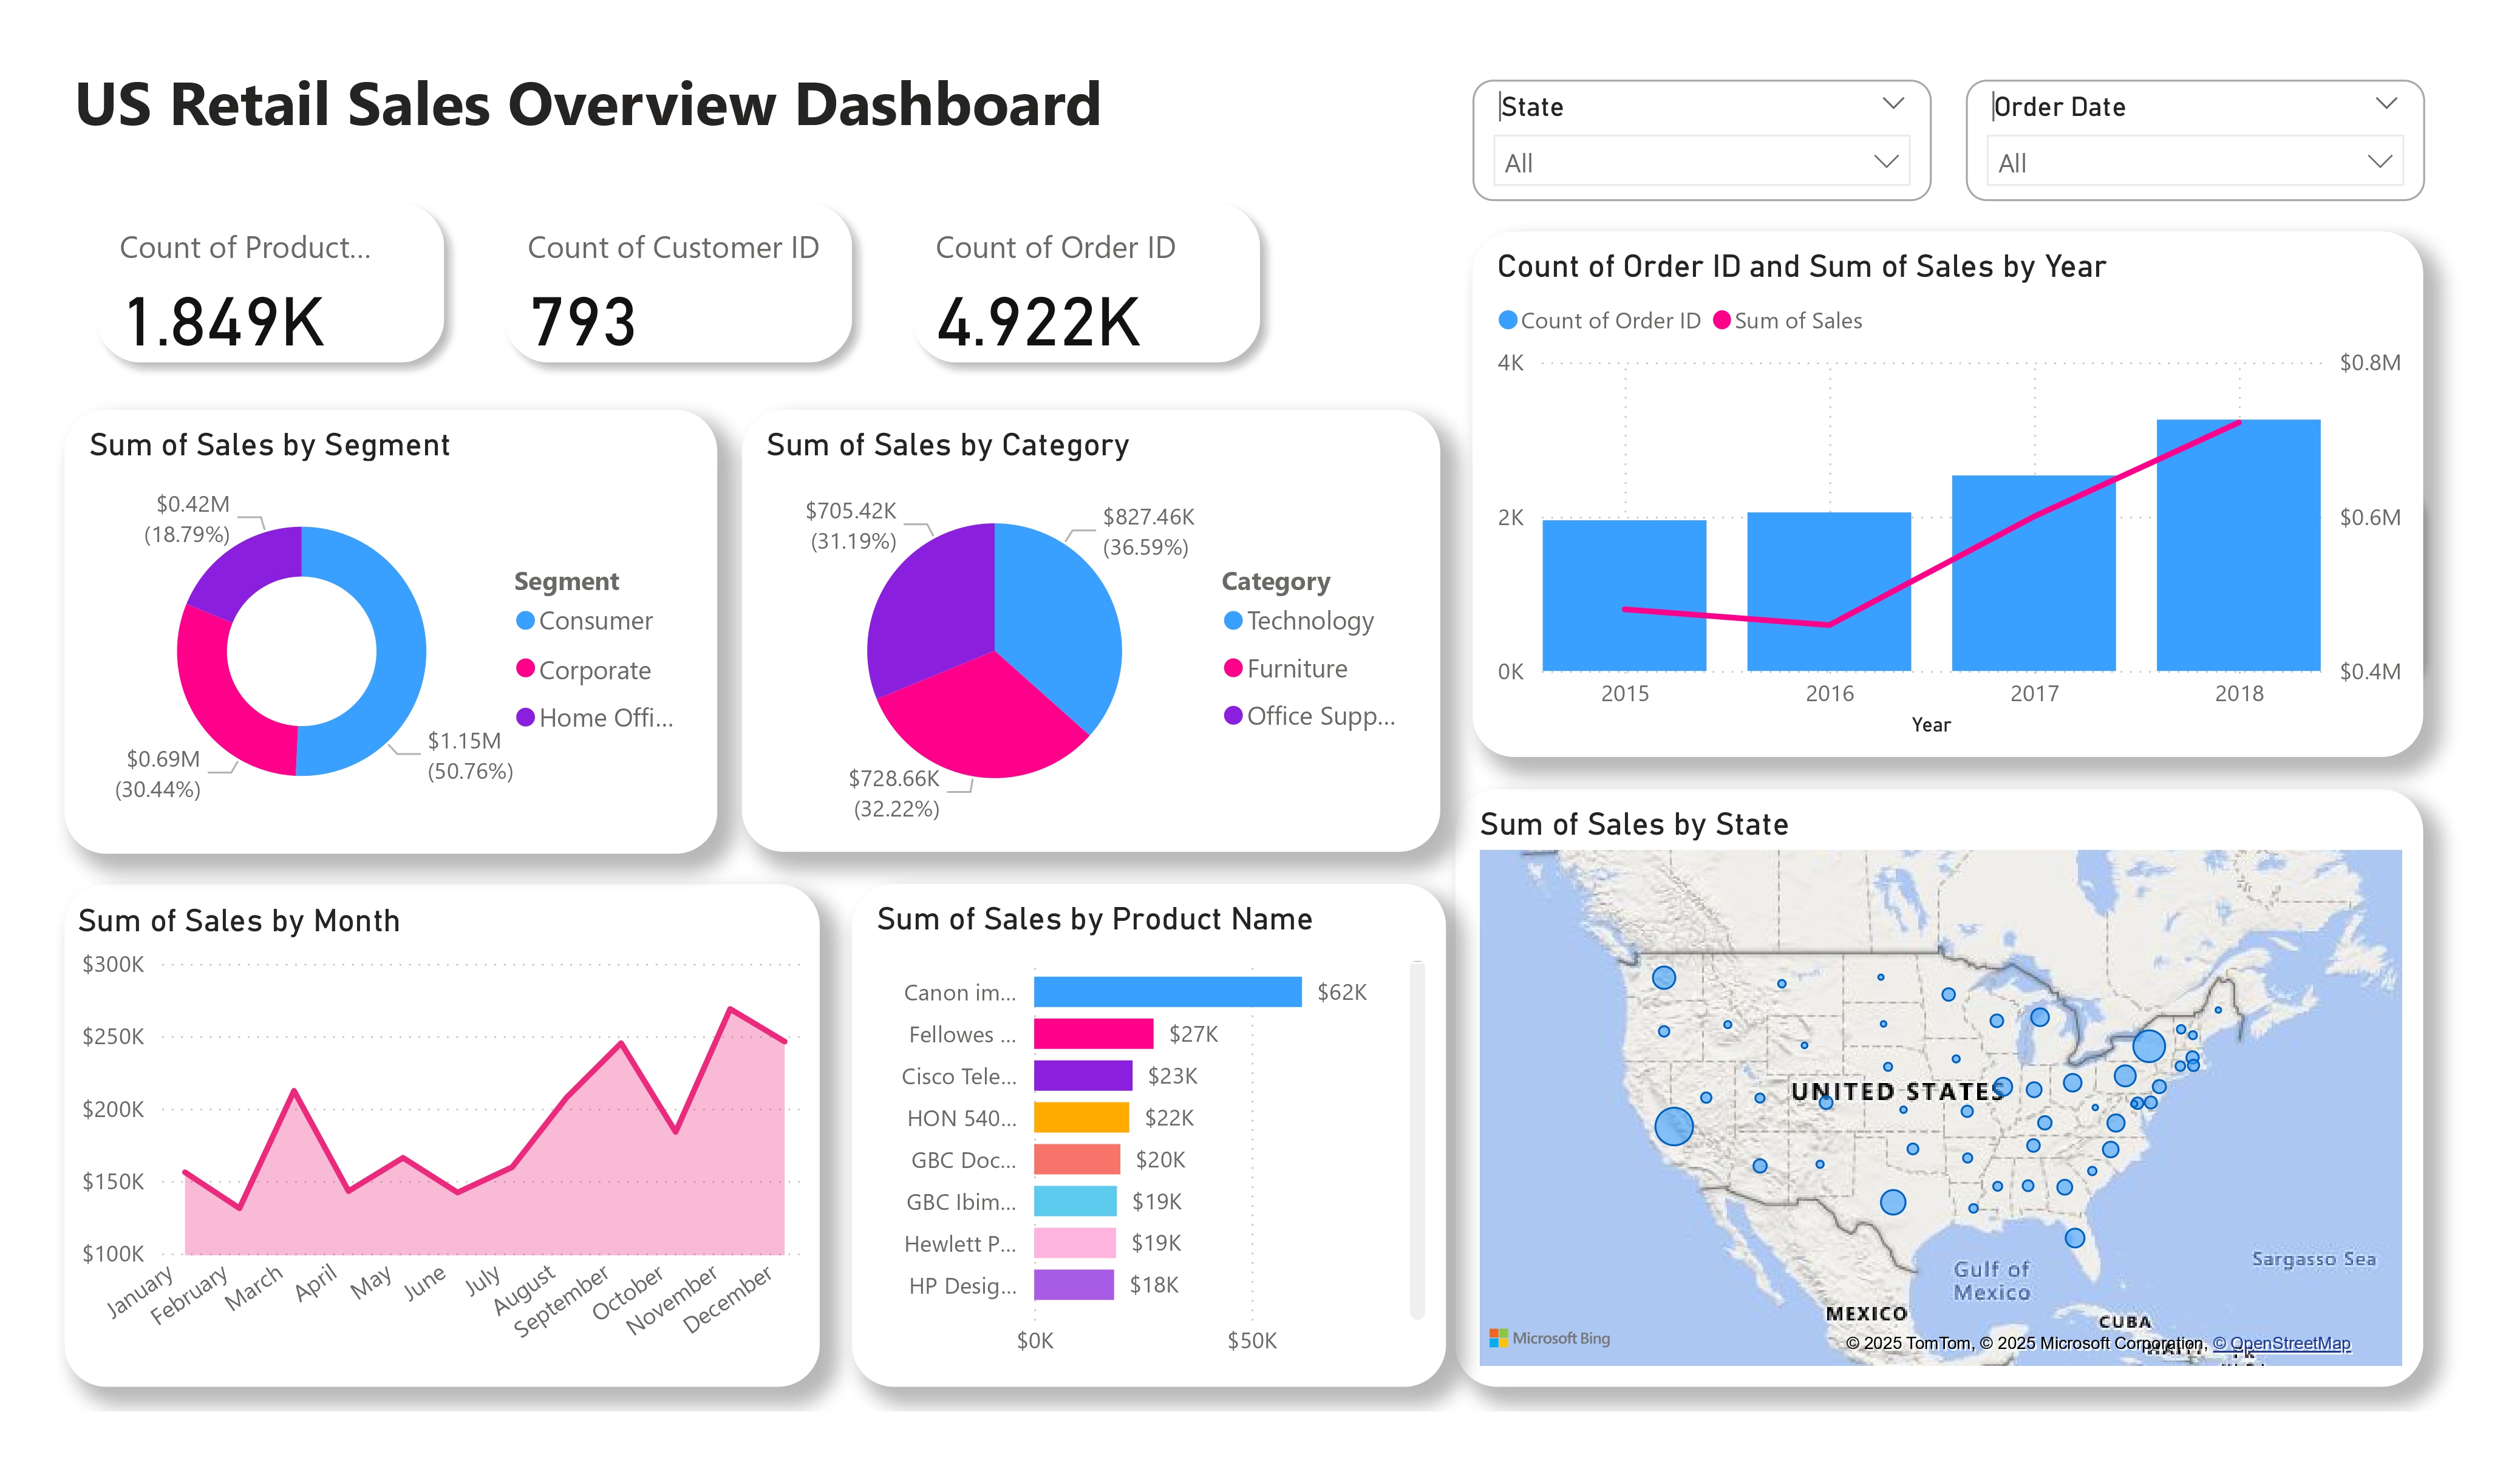This screenshot has width=2520, height=1457.
Task: Click the Washington state bubble on map
Action: (x=1664, y=977)
